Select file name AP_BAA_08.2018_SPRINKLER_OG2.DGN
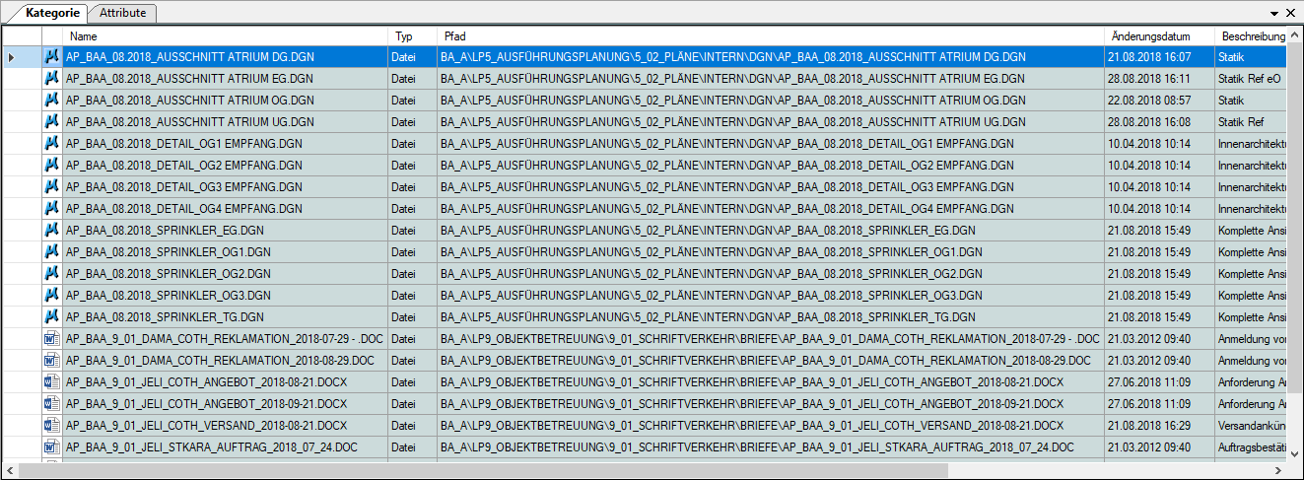This screenshot has height=480, width=1304. (x=169, y=274)
